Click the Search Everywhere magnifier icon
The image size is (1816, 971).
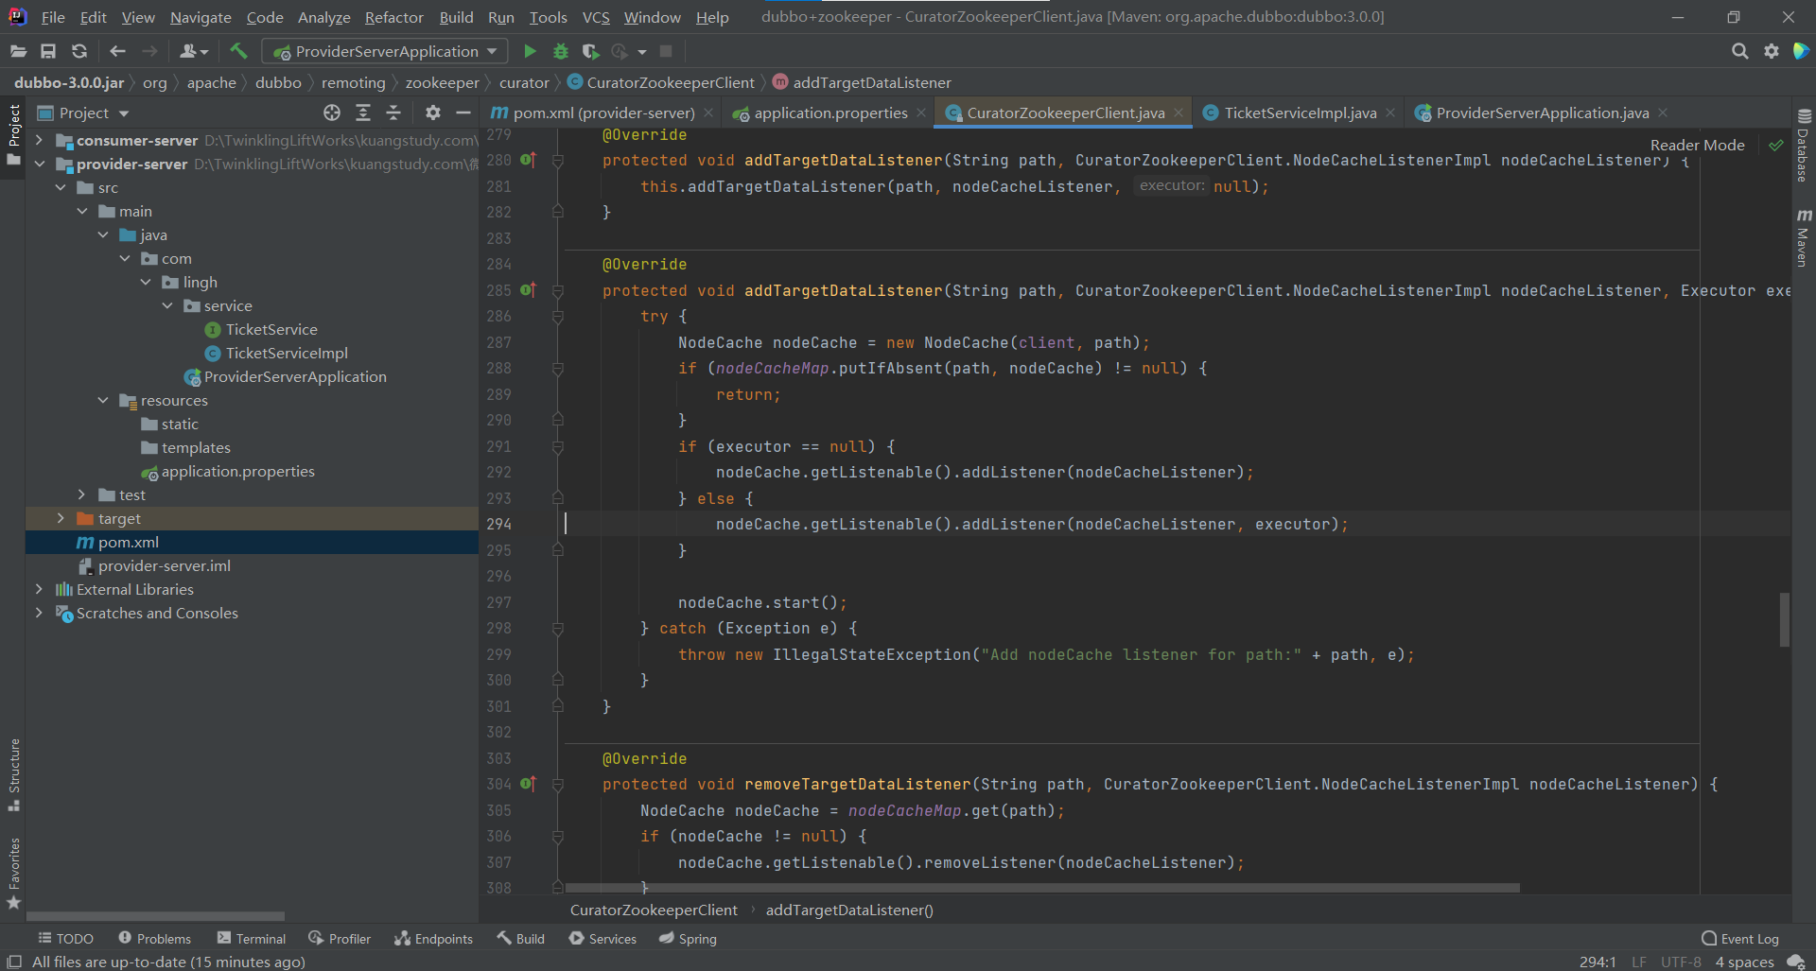pos(1739,51)
